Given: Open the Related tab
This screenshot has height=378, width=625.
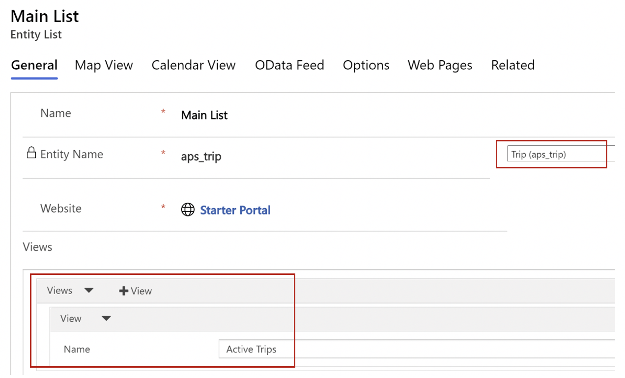Looking at the screenshot, I should [512, 65].
